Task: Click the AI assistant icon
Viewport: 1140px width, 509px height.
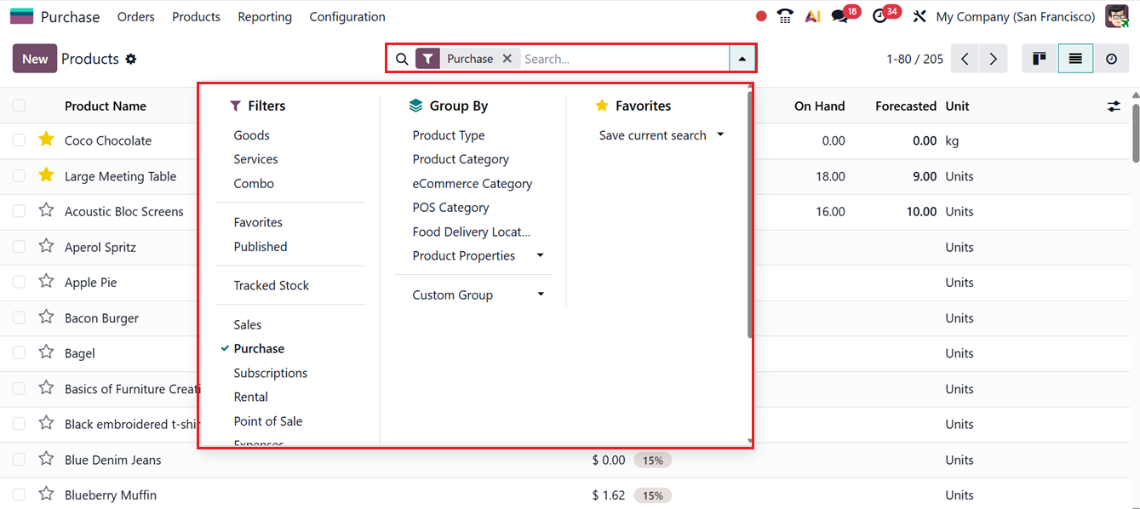Action: click(x=812, y=15)
